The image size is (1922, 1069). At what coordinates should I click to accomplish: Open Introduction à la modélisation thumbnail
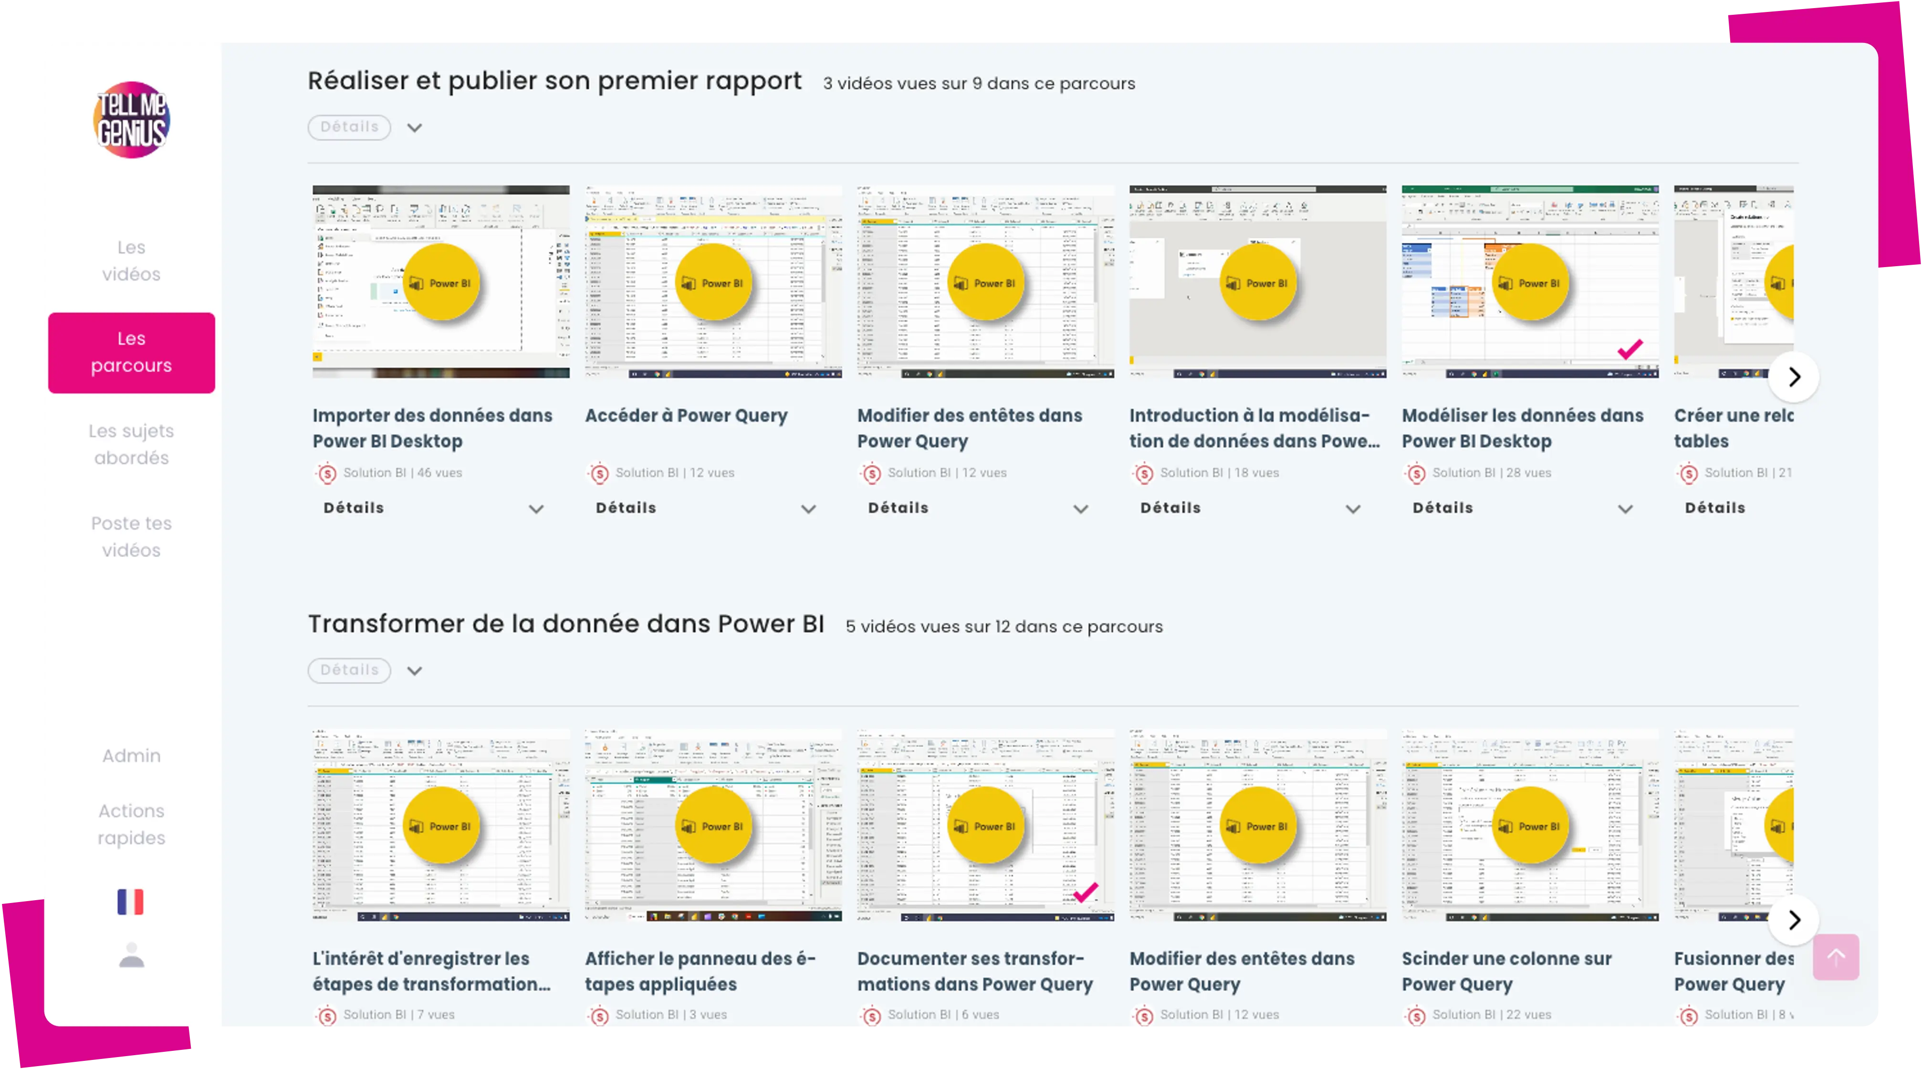pyautogui.click(x=1258, y=282)
